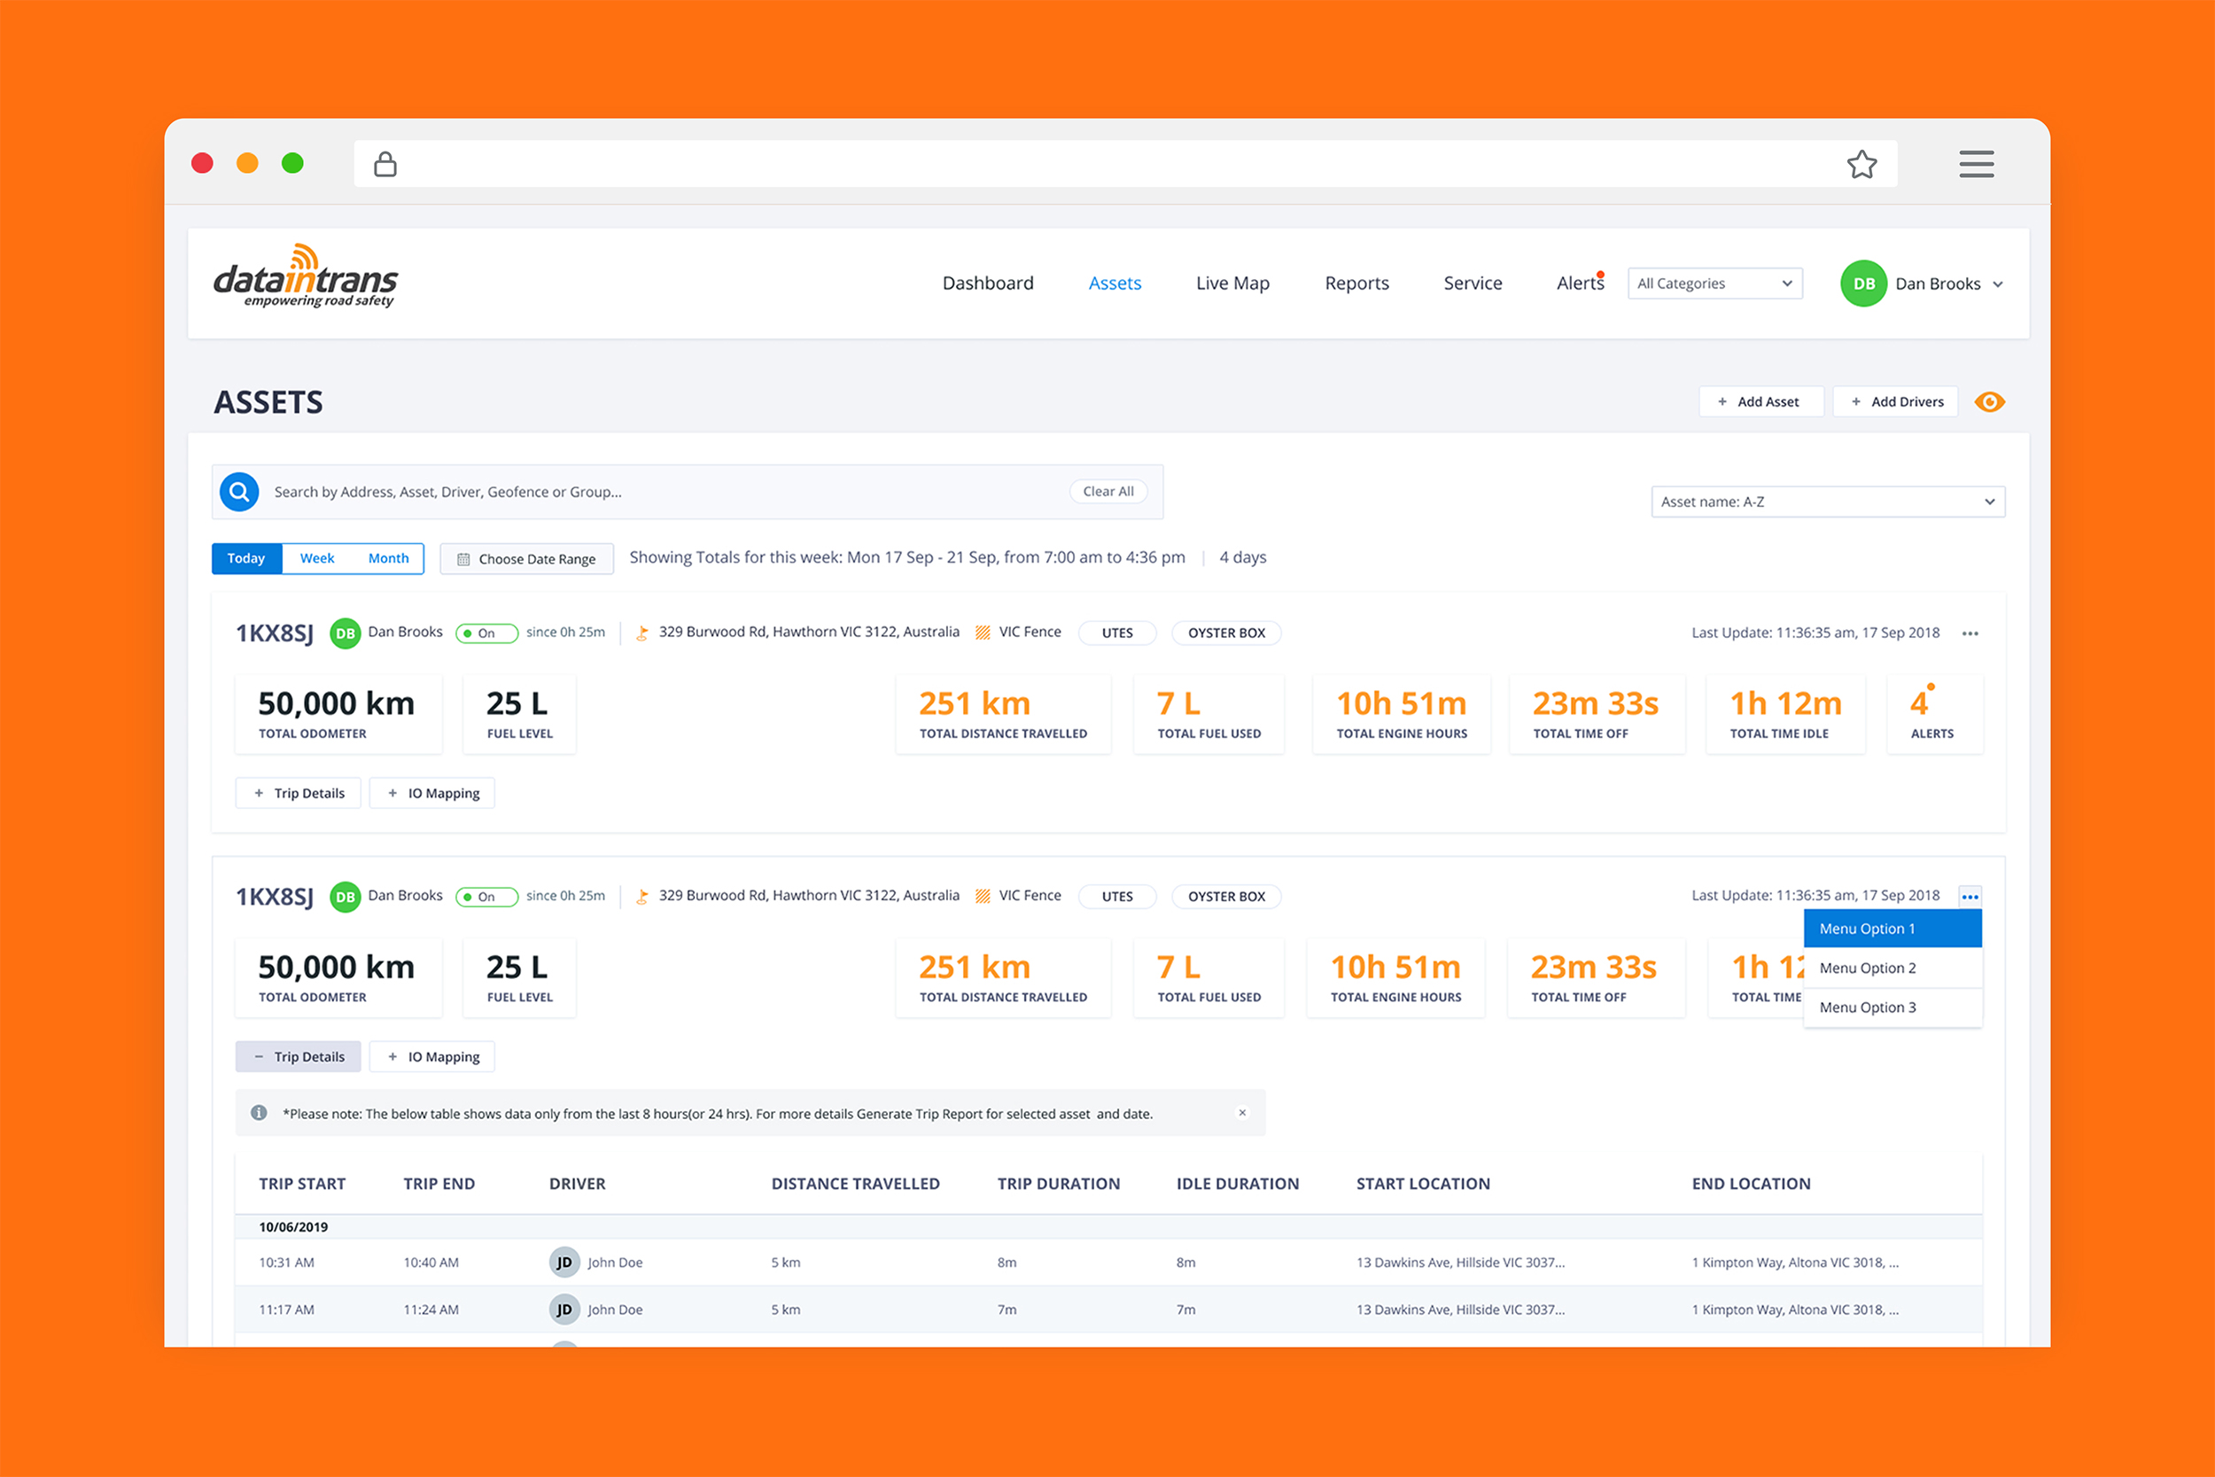Choose Menu Option 2 from the popup
Image resolution: width=2215 pixels, height=1477 pixels.
click(1891, 968)
